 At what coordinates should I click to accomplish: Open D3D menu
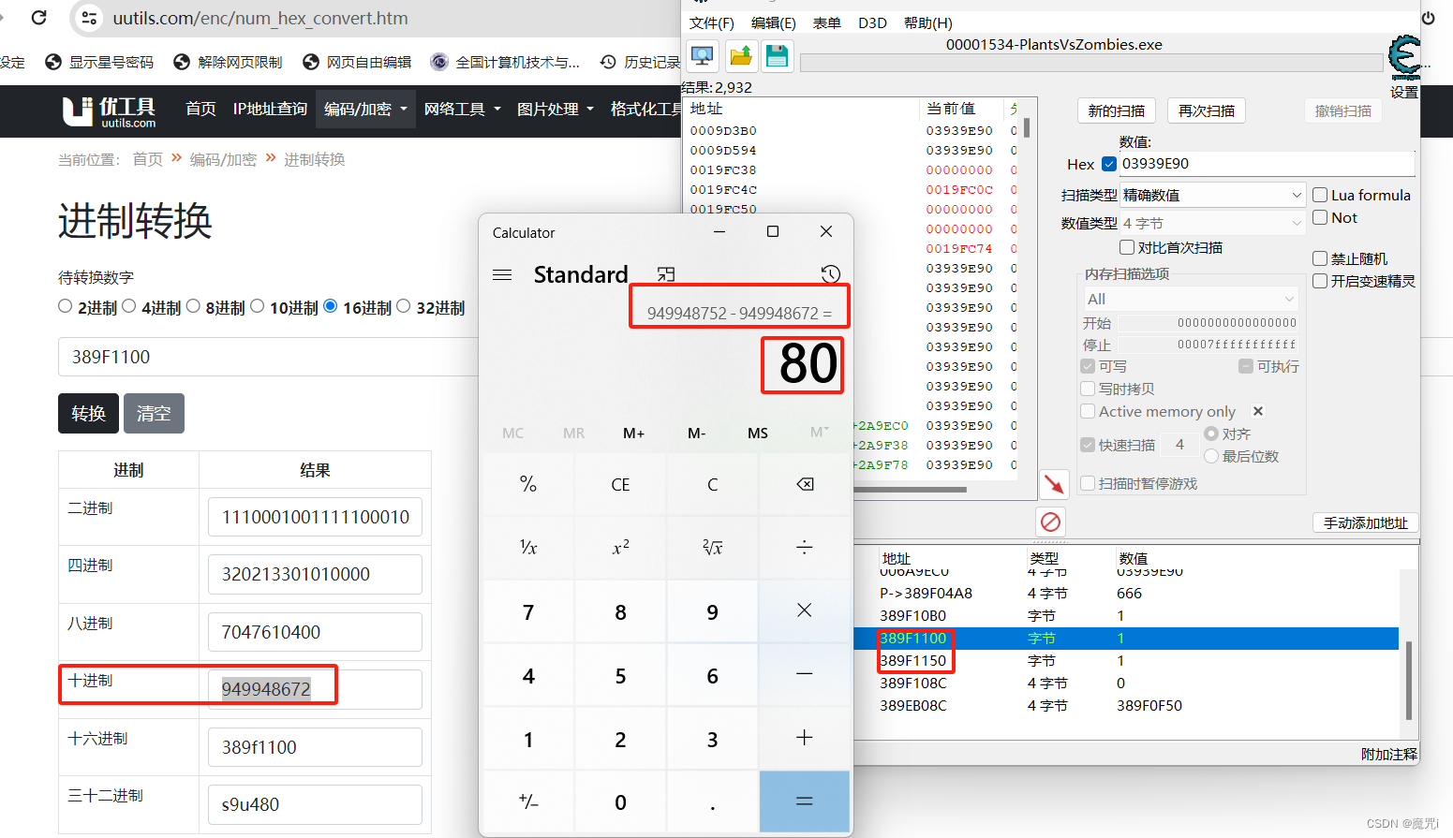(x=872, y=22)
